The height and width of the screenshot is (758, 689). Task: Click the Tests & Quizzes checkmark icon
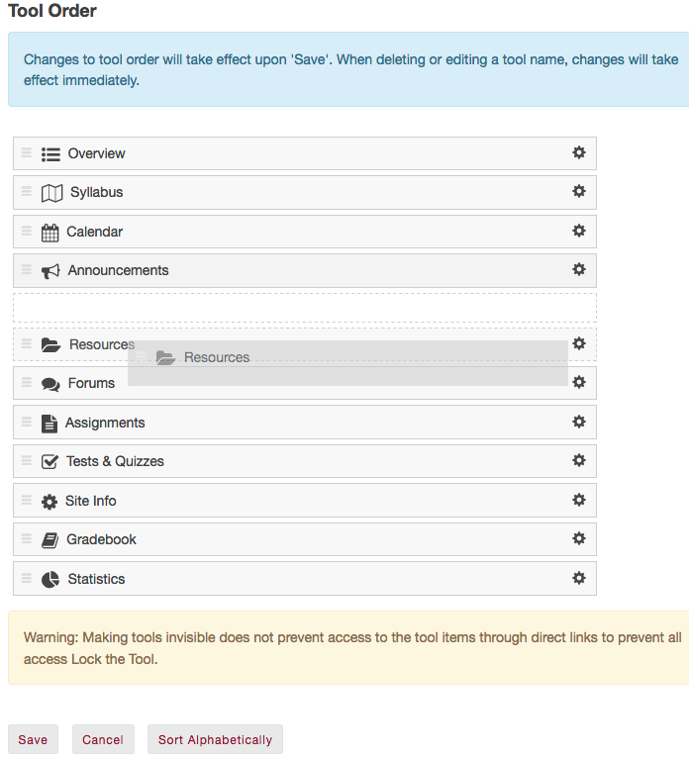point(49,462)
